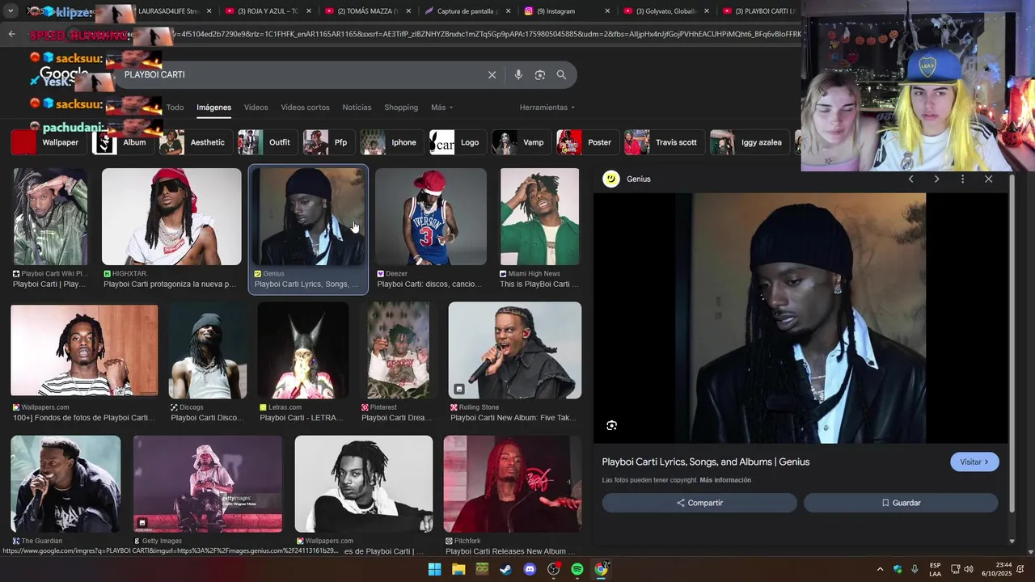Viewport: 1035px width, 582px height.
Task: Select the Iphone filter chip
Action: pos(391,142)
